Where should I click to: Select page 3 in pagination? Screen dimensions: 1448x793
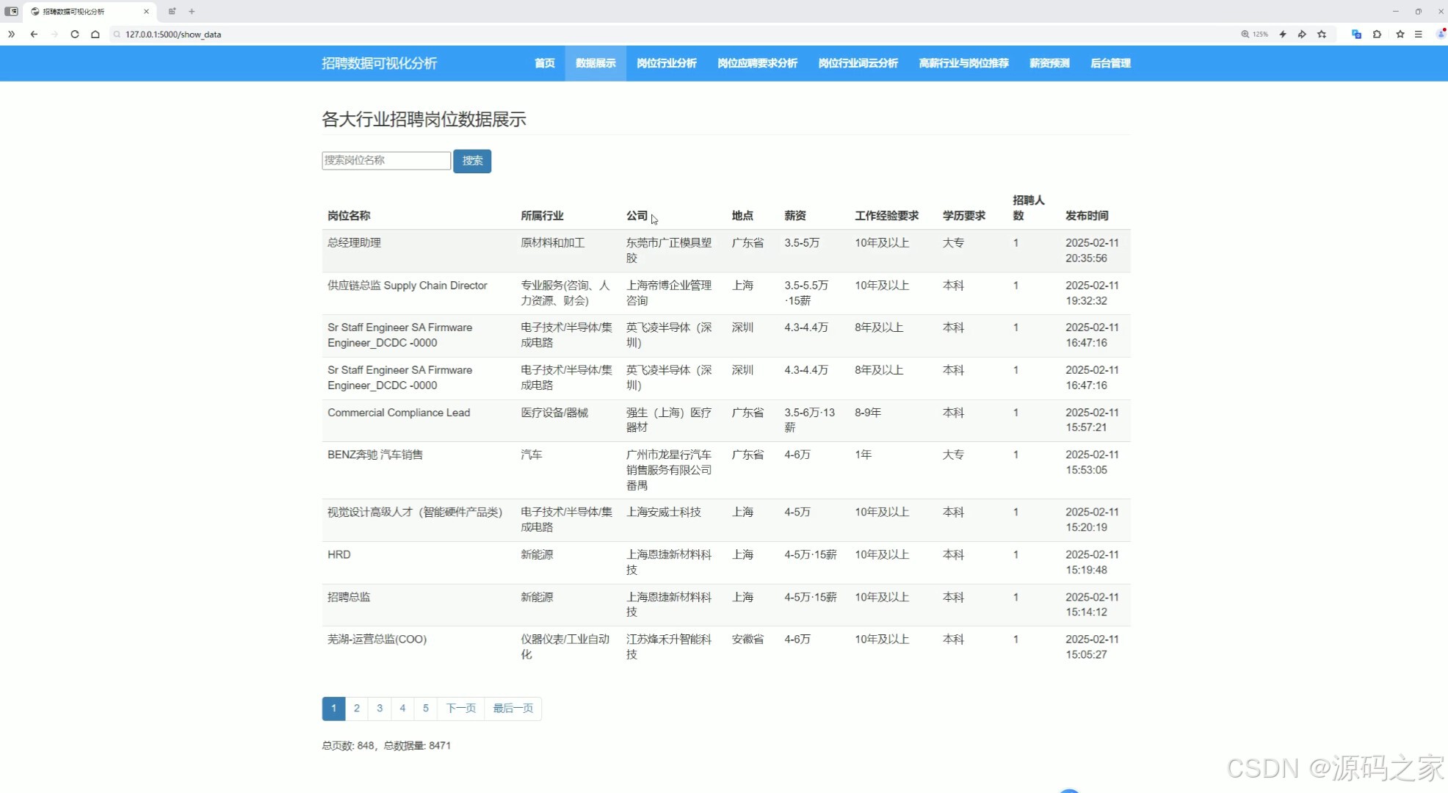380,708
